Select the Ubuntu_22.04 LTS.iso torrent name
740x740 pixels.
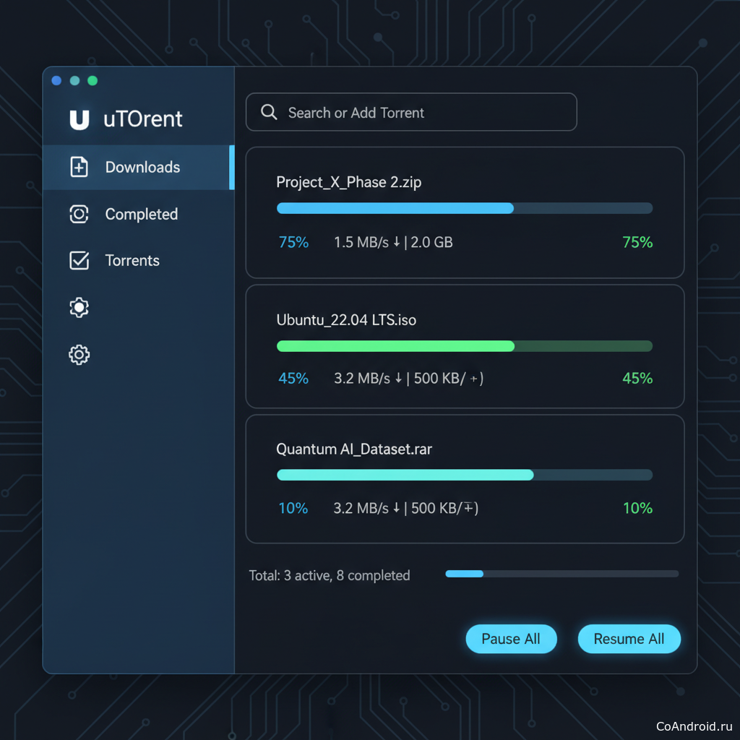pyautogui.click(x=346, y=319)
